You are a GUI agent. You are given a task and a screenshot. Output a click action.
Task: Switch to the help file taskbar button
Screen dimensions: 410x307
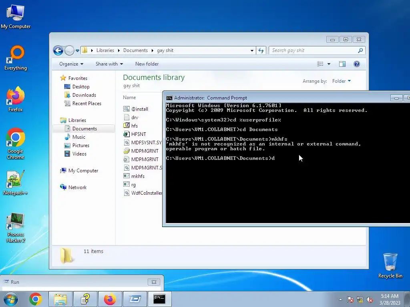pyautogui.click(x=85, y=299)
